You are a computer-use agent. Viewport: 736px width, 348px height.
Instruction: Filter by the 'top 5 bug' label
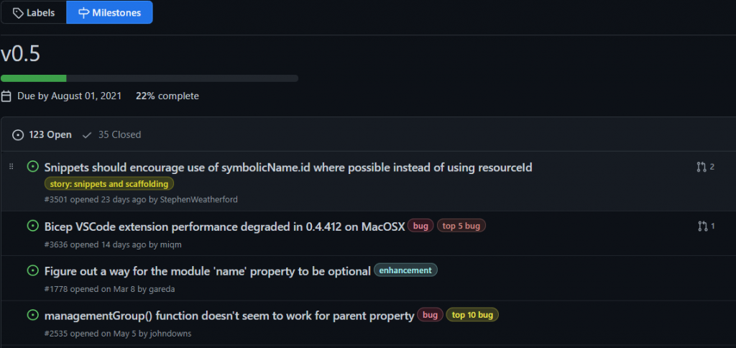coord(461,226)
